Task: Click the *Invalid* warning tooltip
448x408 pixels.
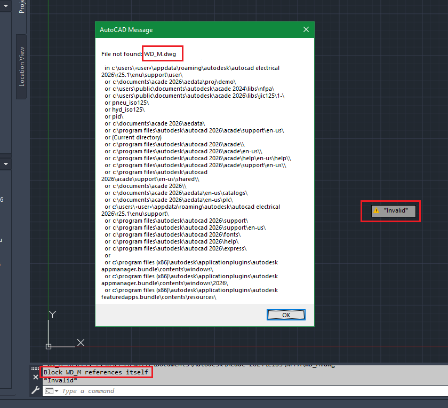Action: pyautogui.click(x=394, y=211)
